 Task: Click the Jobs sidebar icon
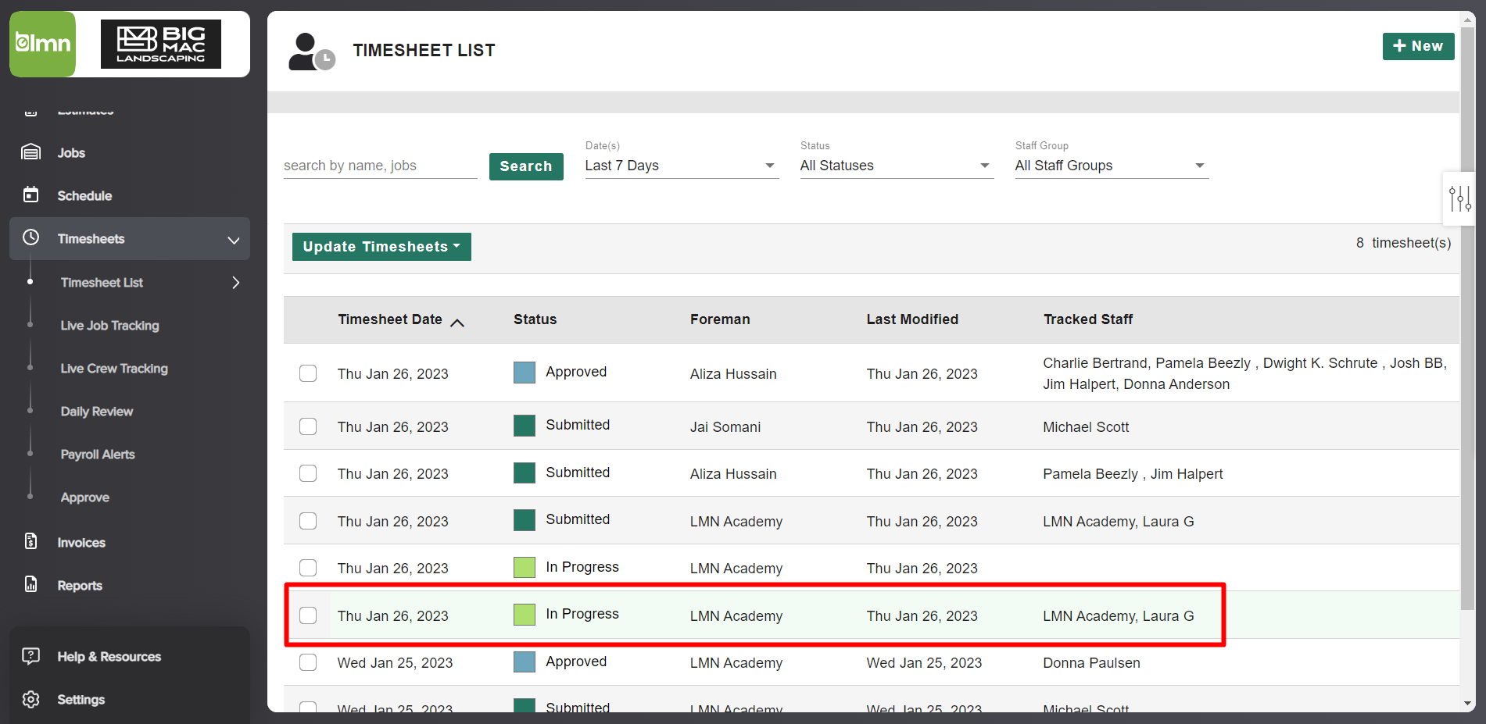pos(30,152)
